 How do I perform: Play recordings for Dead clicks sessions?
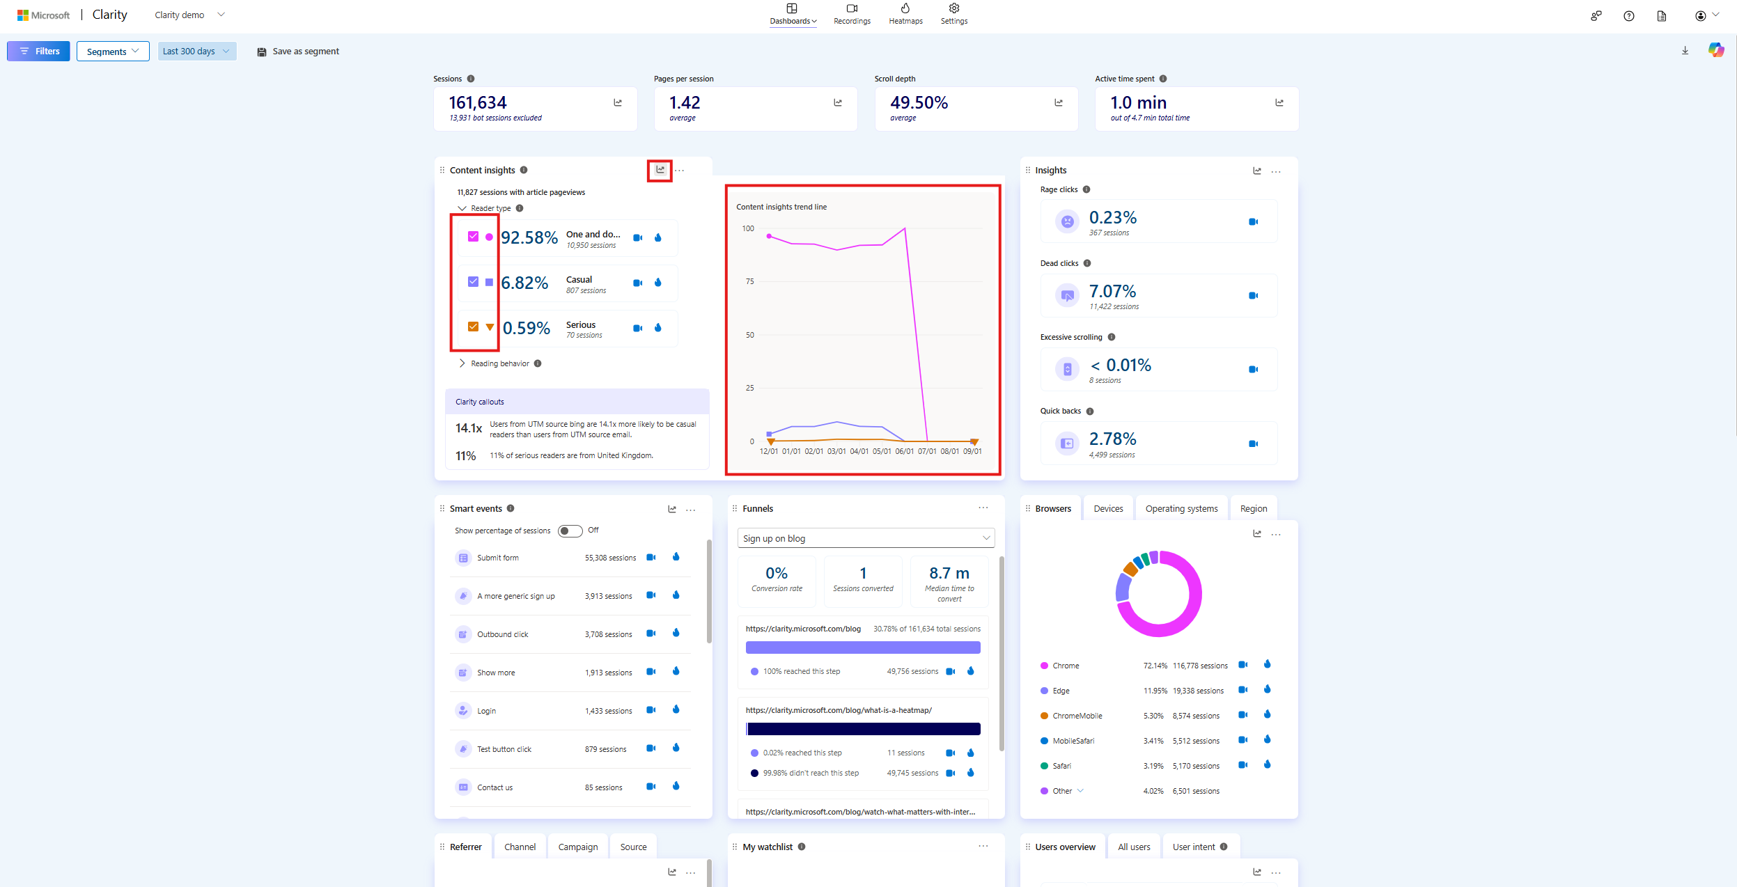click(x=1253, y=295)
